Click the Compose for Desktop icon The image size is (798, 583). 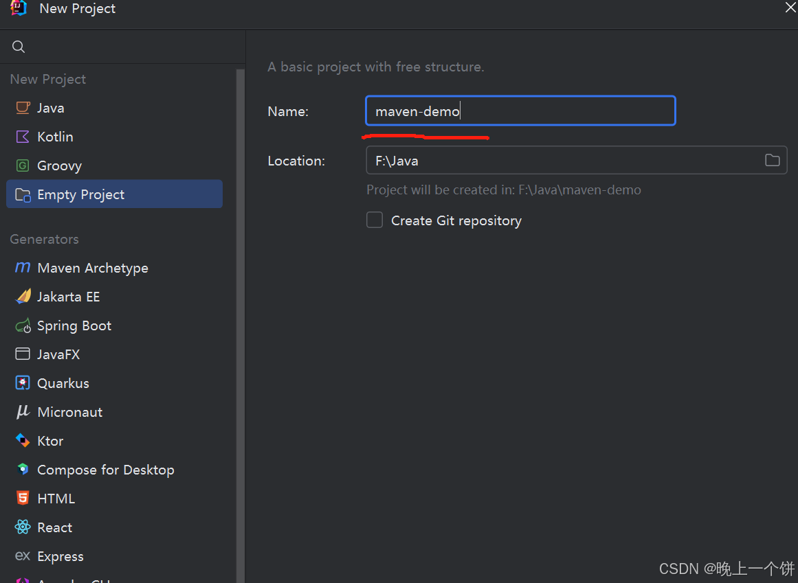pos(23,469)
